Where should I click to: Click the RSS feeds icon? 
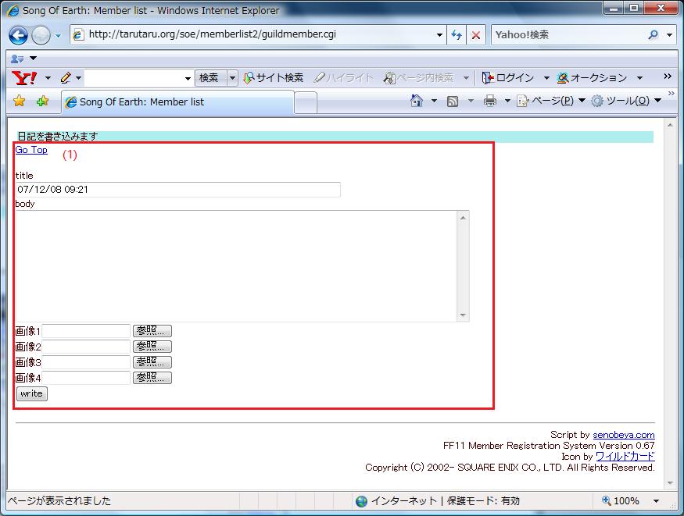[453, 101]
